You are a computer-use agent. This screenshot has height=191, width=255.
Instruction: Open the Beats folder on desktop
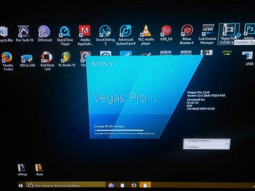[x=40, y=170]
